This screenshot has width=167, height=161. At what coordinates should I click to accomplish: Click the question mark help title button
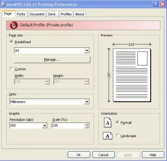pyautogui.click(x=155, y=4)
